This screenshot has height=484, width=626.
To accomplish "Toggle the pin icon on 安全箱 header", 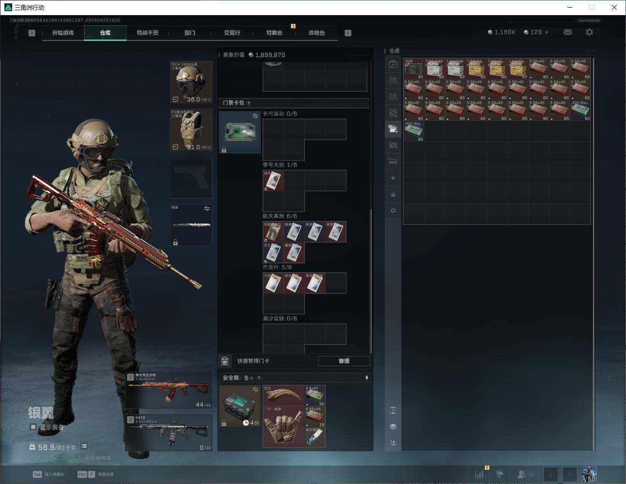I will click(367, 378).
